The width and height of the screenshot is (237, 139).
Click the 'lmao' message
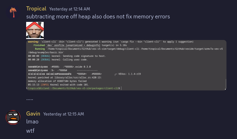32,122
